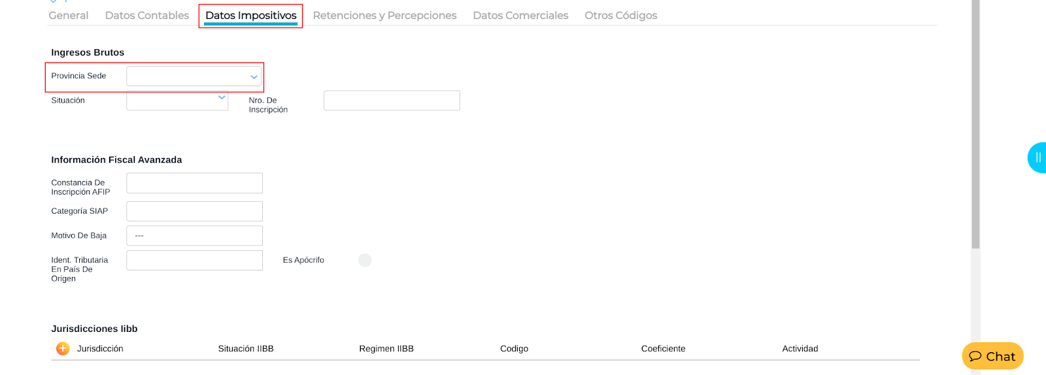Click the Situación IIBB column header

[x=246, y=349]
